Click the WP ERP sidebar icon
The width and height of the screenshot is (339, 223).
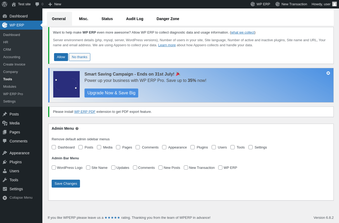point(5,25)
